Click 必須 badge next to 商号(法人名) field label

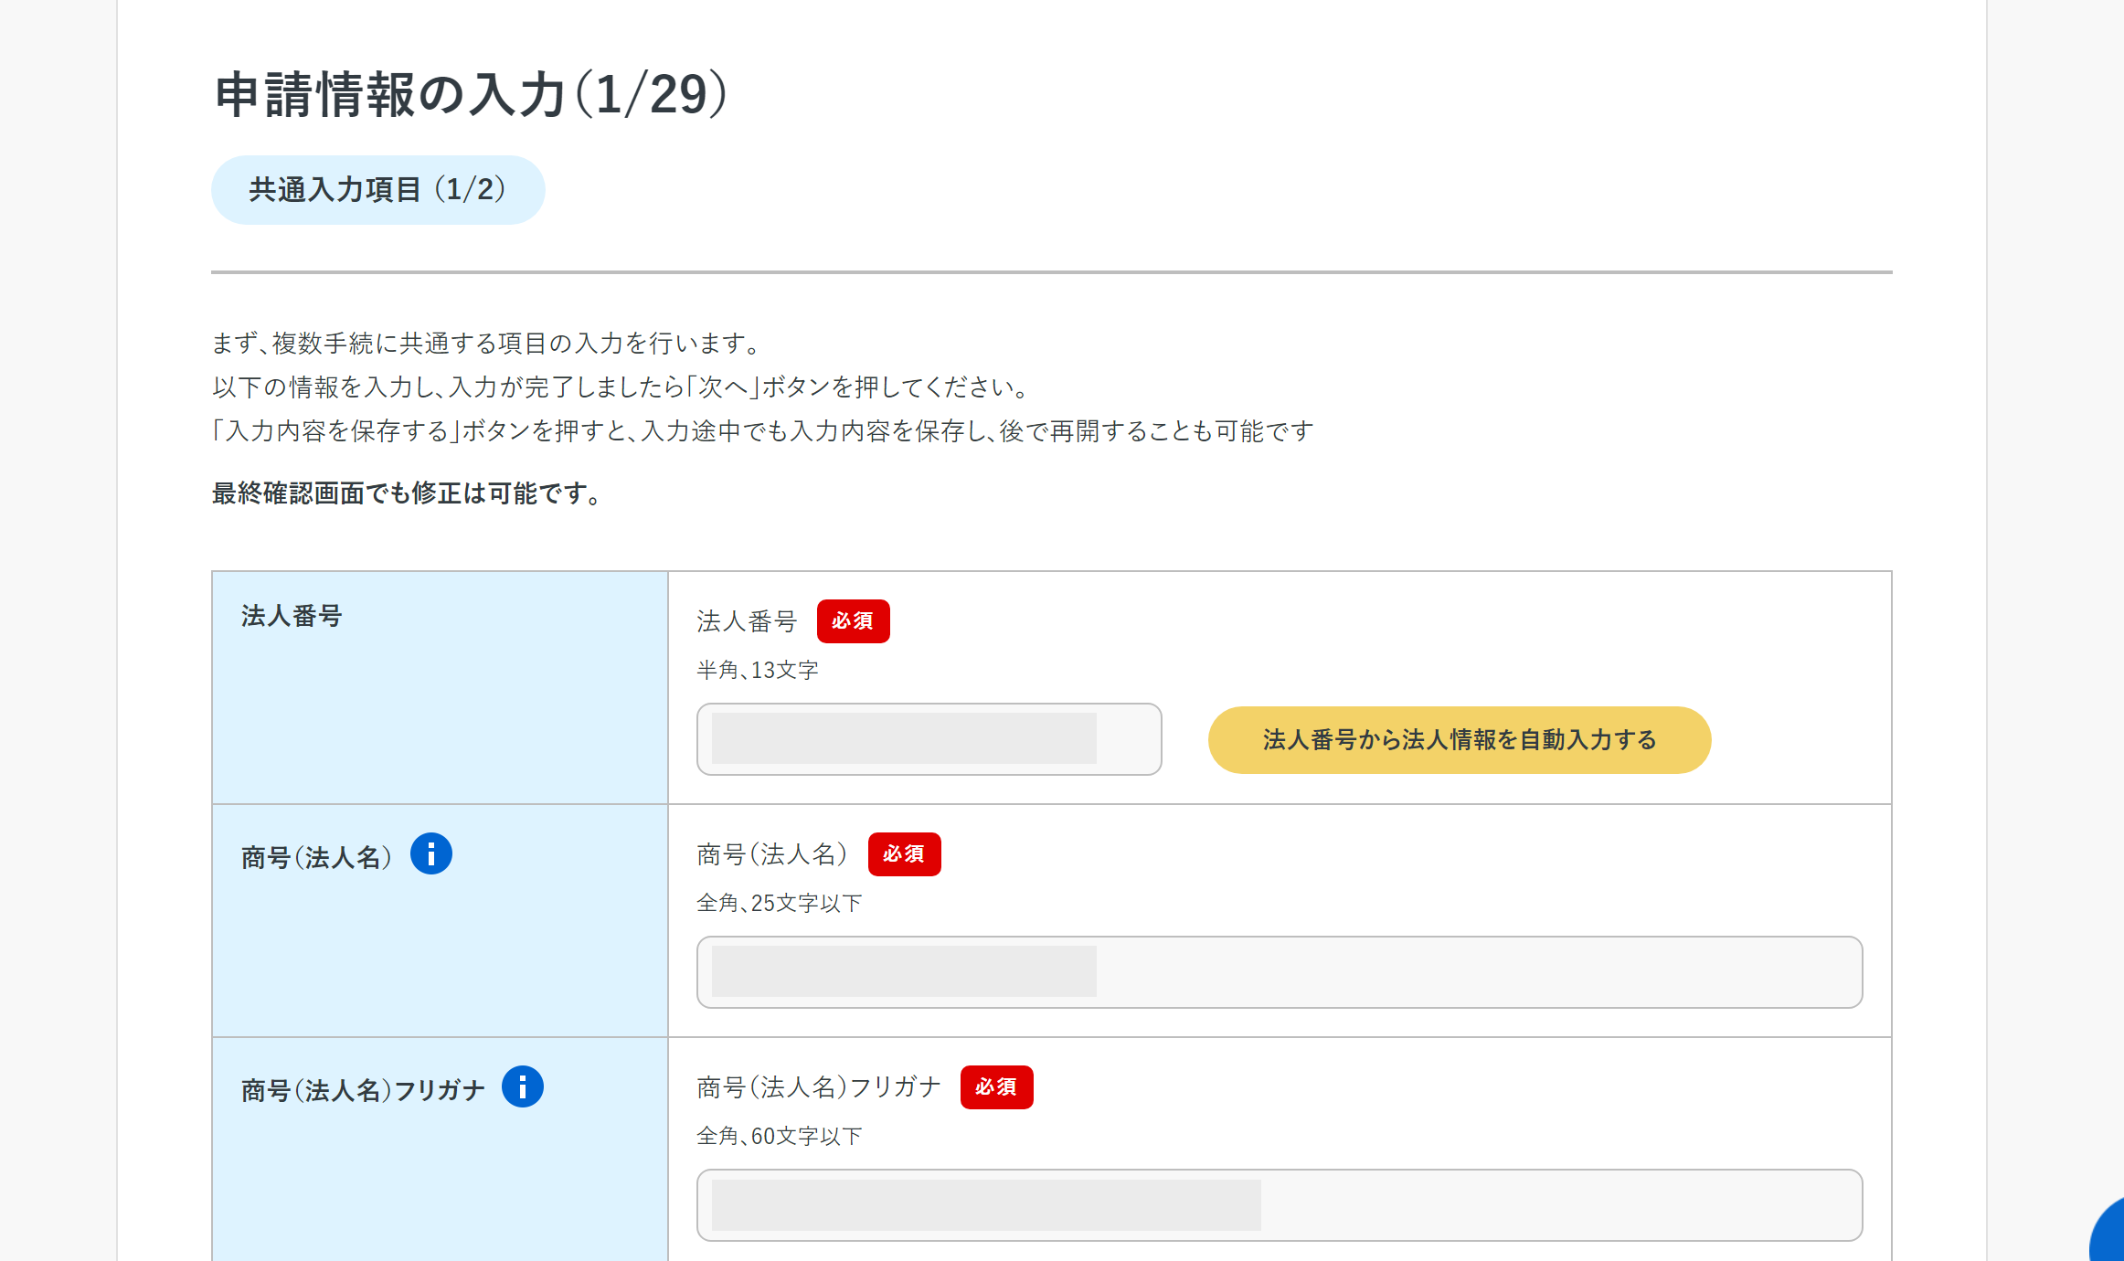pos(904,854)
